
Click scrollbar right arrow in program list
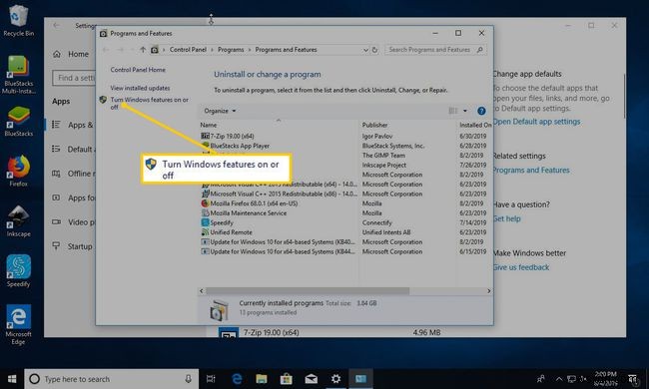point(489,291)
